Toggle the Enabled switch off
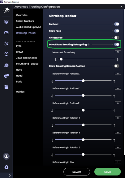 tap(117, 24)
